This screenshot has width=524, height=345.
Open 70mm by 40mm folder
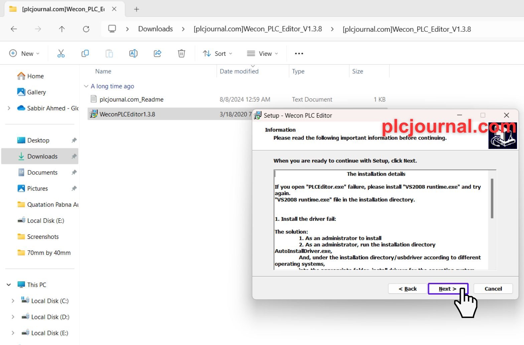[44, 252]
